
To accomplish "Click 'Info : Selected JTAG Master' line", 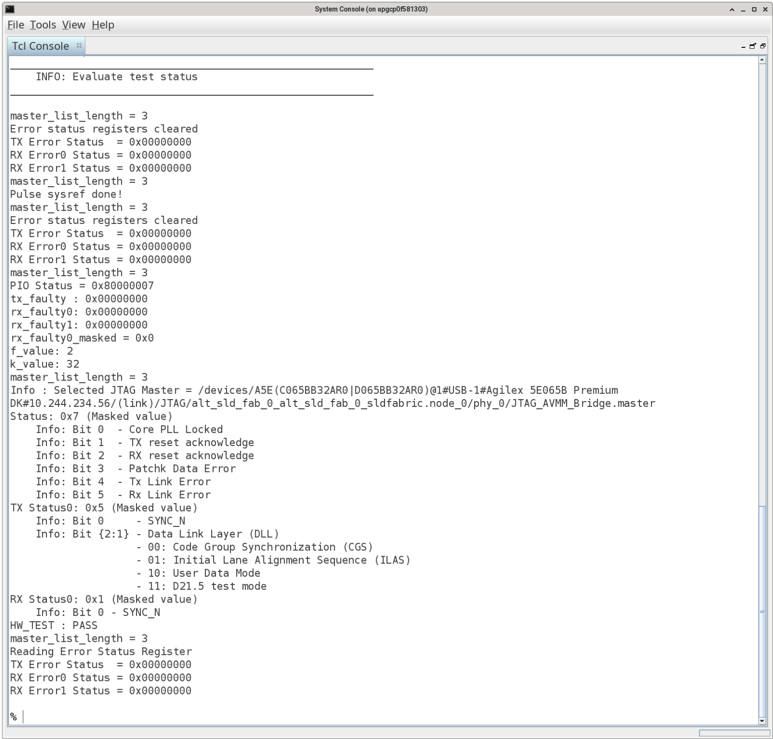I will coord(314,390).
